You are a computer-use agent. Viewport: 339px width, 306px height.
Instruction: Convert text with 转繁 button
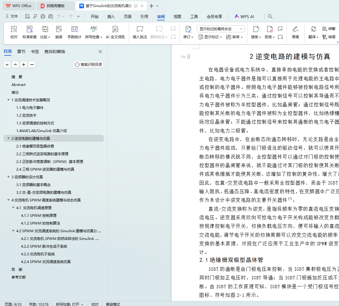pyautogui.click(x=329, y=29)
